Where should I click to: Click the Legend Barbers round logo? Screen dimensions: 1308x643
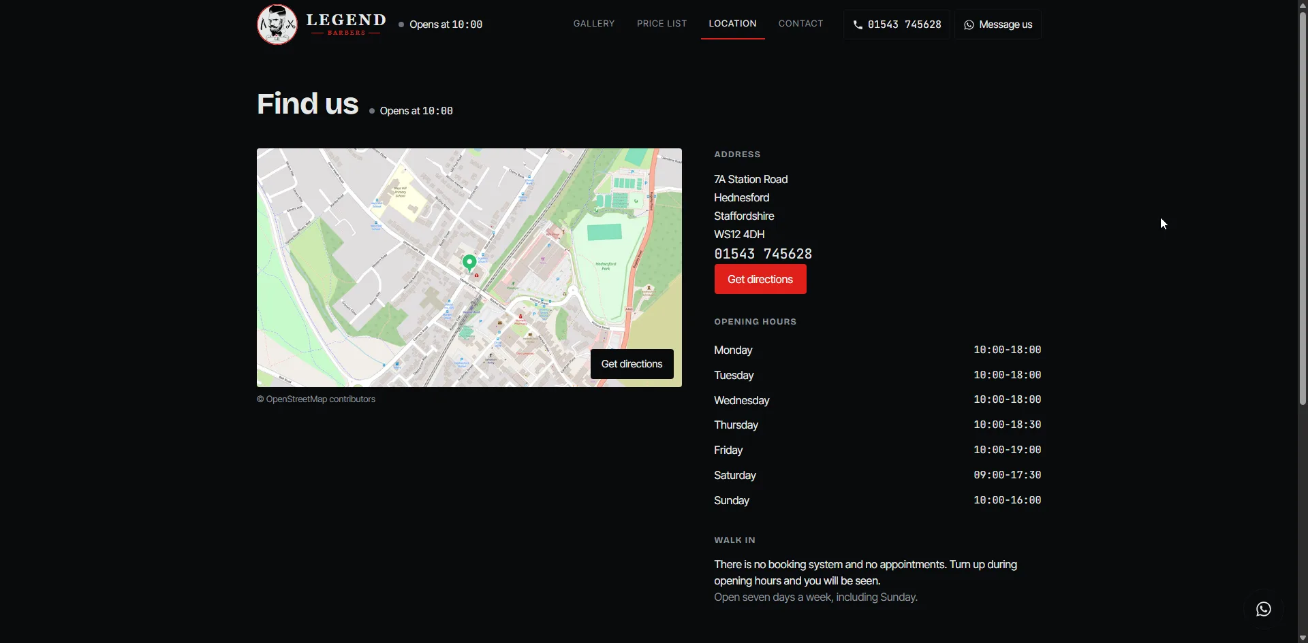(x=277, y=24)
